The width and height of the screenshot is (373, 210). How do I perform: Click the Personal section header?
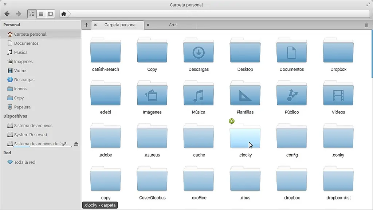pyautogui.click(x=12, y=25)
